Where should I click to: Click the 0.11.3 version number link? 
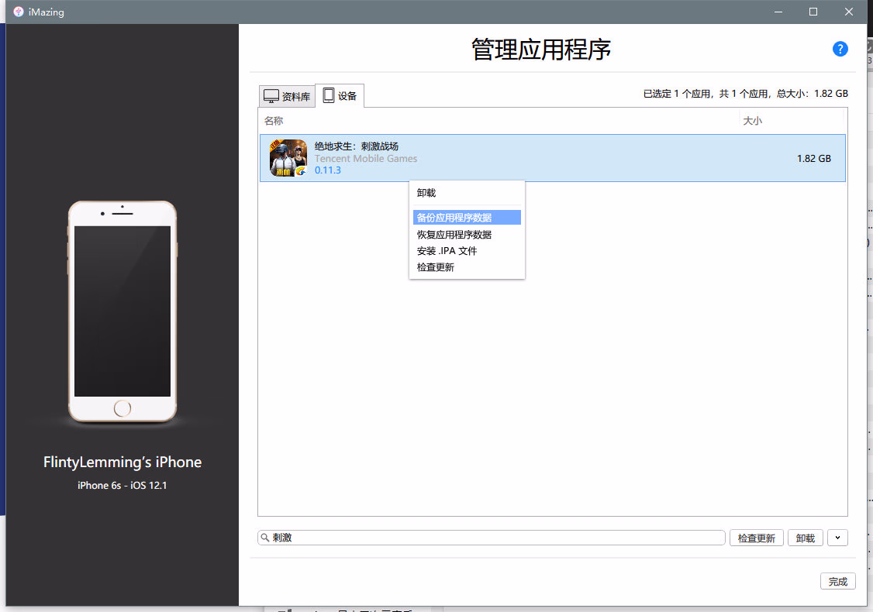coord(328,170)
